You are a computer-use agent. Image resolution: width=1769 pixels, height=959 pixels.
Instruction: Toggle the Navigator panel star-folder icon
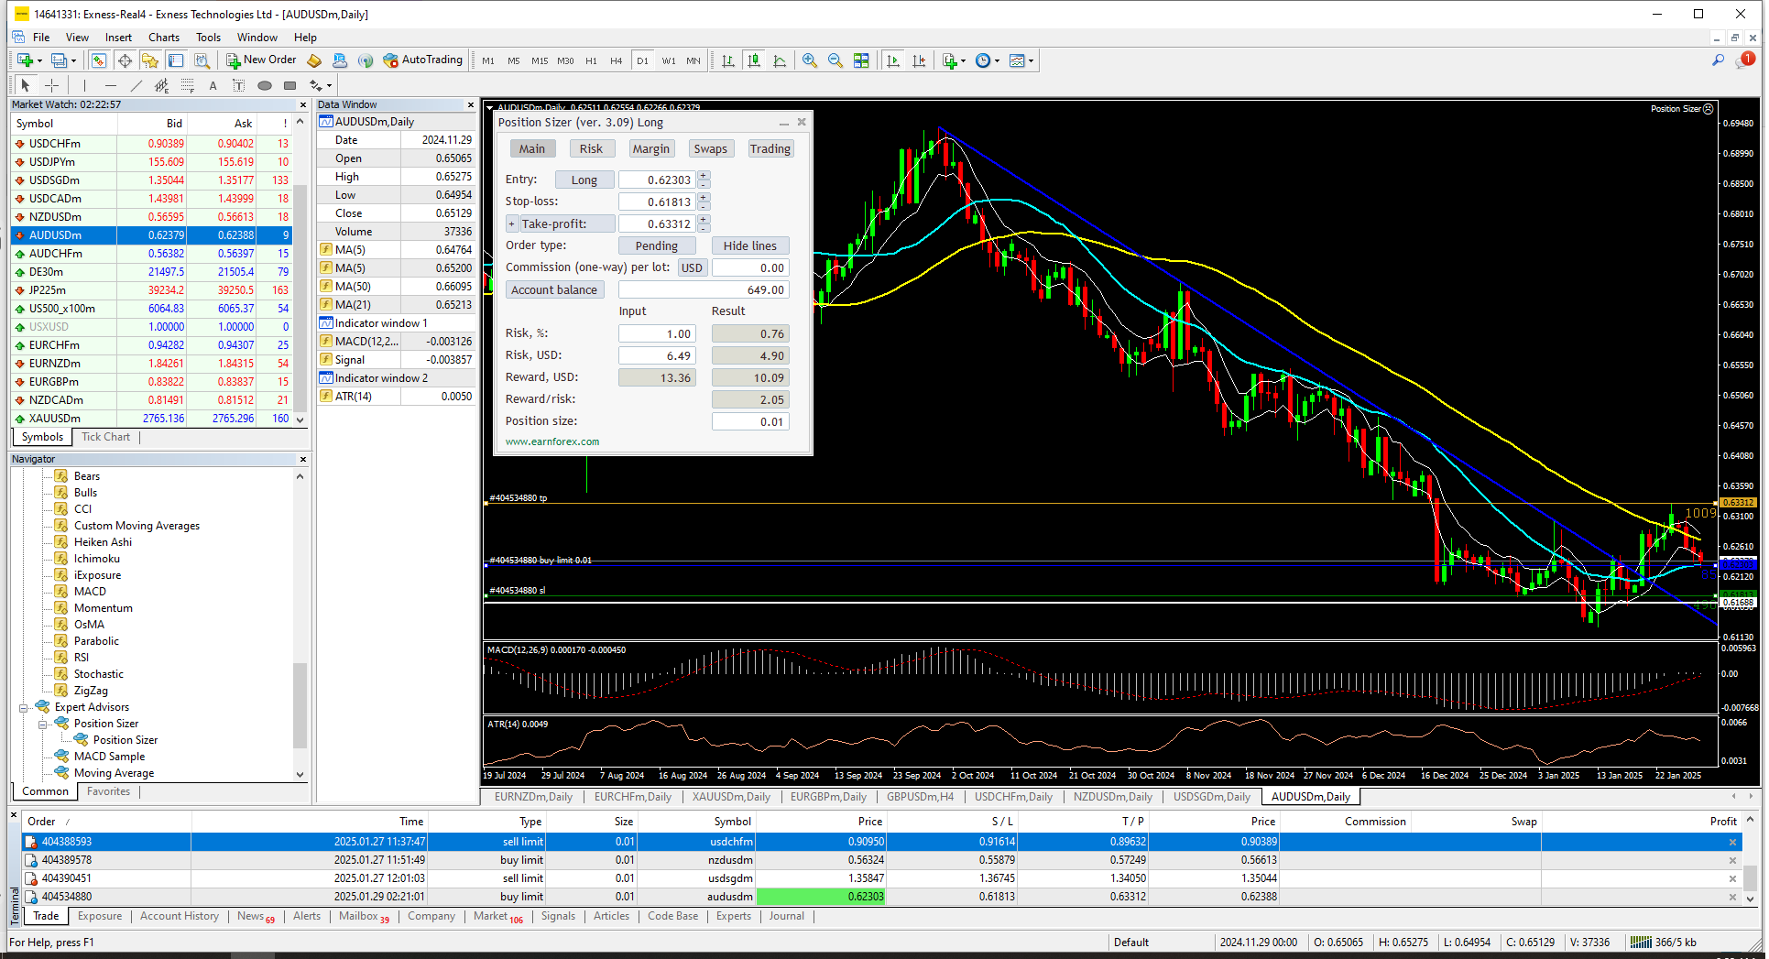(150, 60)
